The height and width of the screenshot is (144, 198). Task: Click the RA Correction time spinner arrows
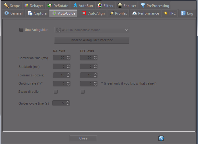click(x=68, y=58)
